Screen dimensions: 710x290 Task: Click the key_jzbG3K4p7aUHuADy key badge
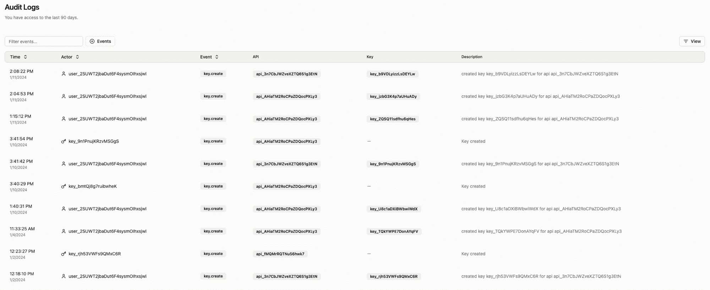pyautogui.click(x=393, y=96)
